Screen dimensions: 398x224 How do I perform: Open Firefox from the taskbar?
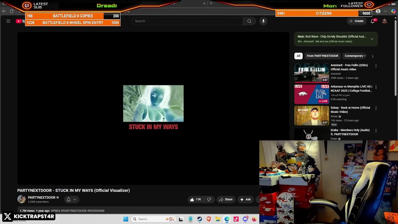tap(254, 219)
